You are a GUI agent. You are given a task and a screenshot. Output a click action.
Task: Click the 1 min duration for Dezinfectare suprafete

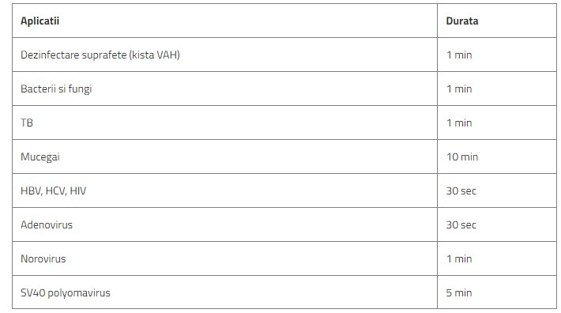point(459,55)
